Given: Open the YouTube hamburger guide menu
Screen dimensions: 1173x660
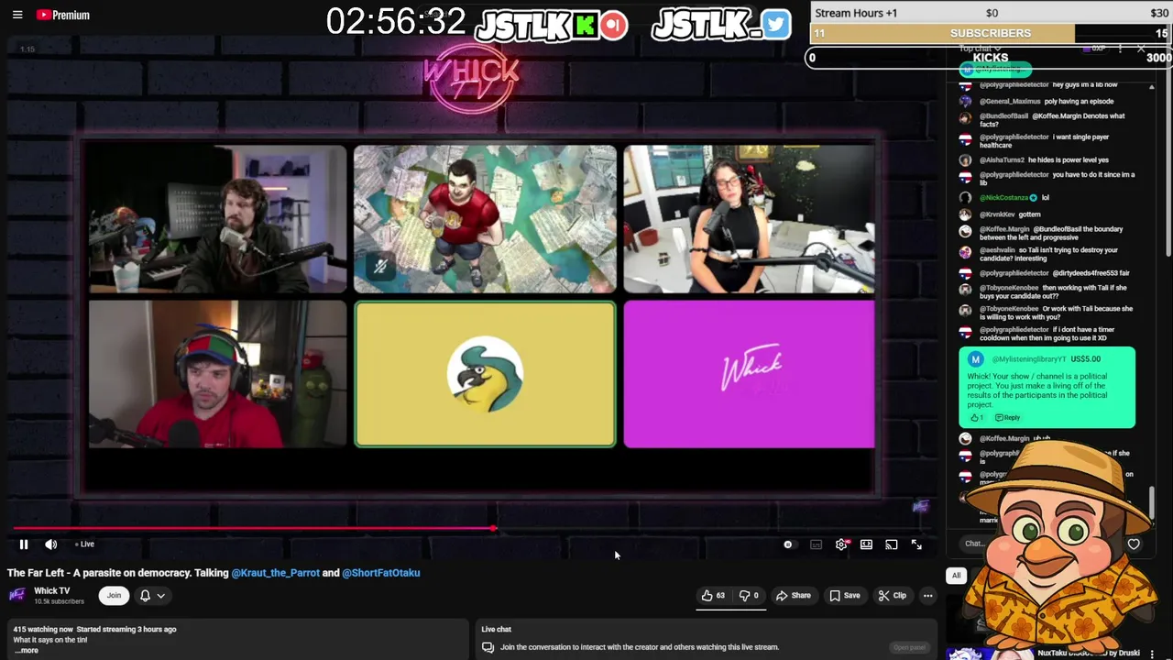Looking at the screenshot, I should [17, 15].
